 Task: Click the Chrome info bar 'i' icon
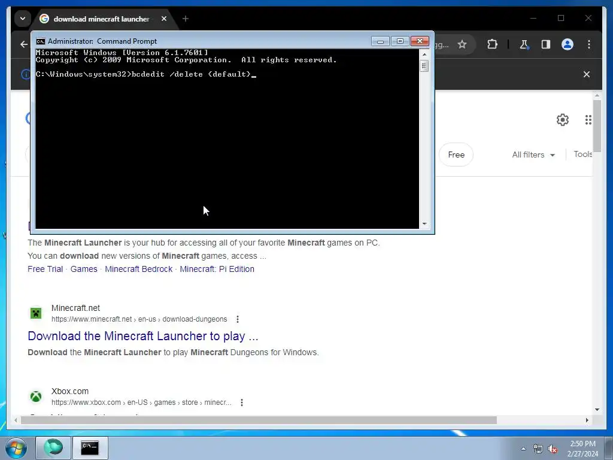click(x=25, y=74)
